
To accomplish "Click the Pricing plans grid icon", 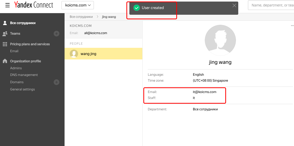I will [5, 44].
